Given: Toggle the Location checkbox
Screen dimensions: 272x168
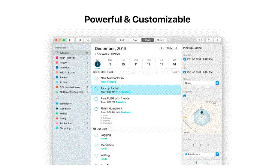Looking at the screenshot, I should click(x=185, y=96).
